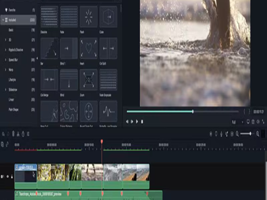267x200 pixels.
Task: Click the render preview icon in timeline toolbar
Action: click(211, 134)
